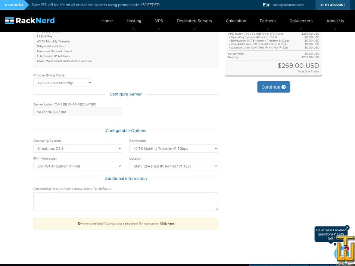Click the RackNerd logo

point(29,20)
